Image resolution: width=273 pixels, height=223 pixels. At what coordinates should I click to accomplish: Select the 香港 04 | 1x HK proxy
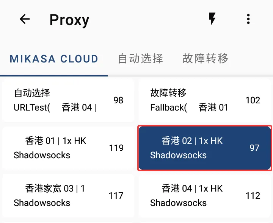click(205, 196)
